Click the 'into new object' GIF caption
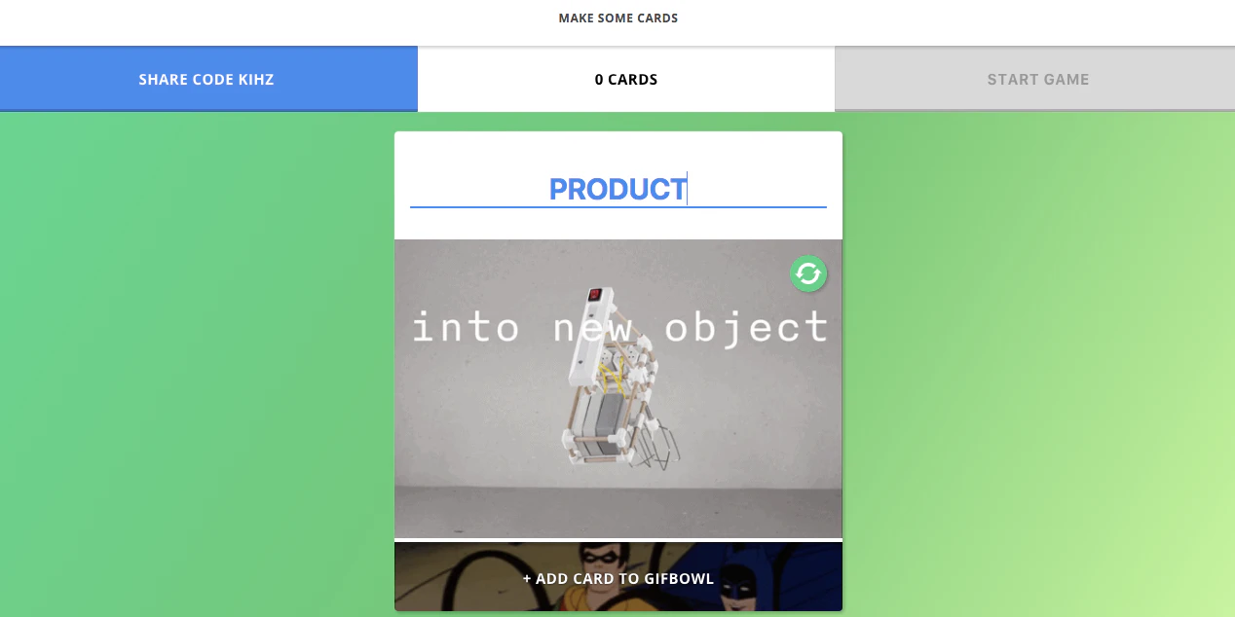1235x617 pixels. pos(619,326)
